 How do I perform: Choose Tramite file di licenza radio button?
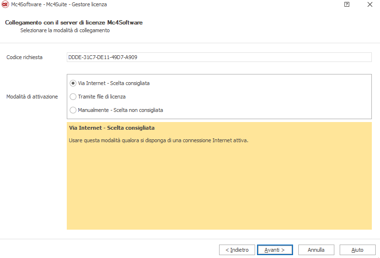click(x=74, y=97)
